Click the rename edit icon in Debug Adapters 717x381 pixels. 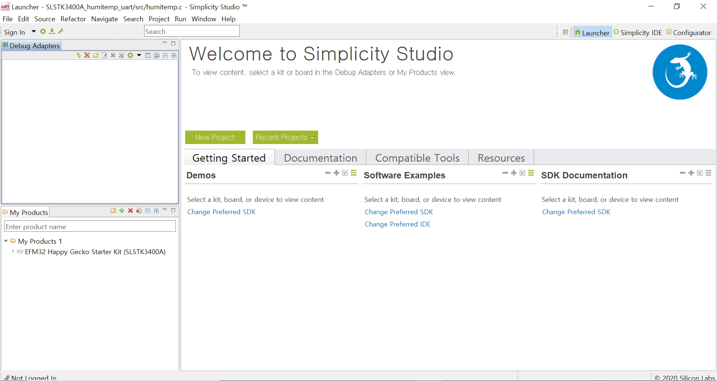coord(104,55)
